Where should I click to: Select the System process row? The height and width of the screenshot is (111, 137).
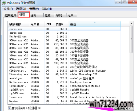(x=64, y=101)
